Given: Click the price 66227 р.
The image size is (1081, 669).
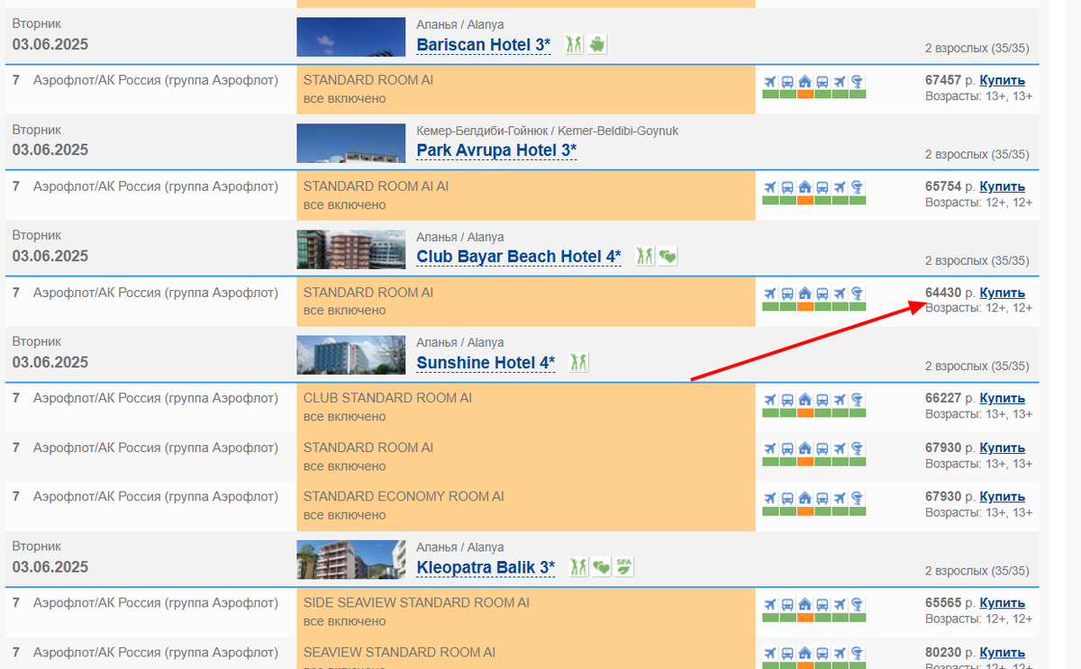Looking at the screenshot, I should [950, 398].
